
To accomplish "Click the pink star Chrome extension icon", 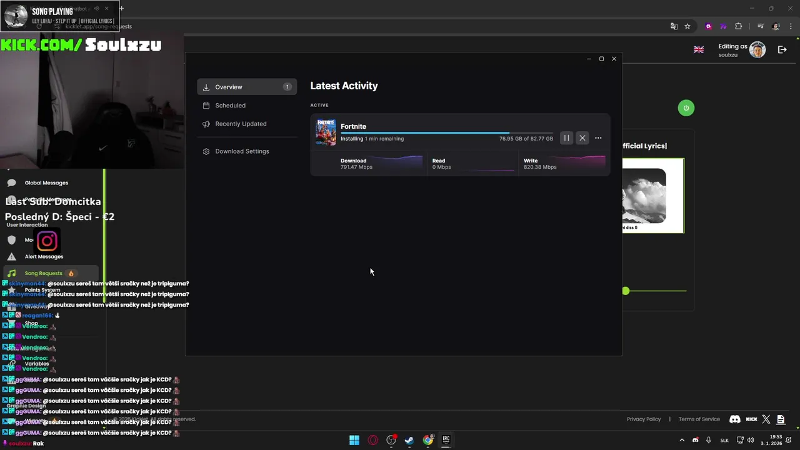I will pyautogui.click(x=708, y=26).
